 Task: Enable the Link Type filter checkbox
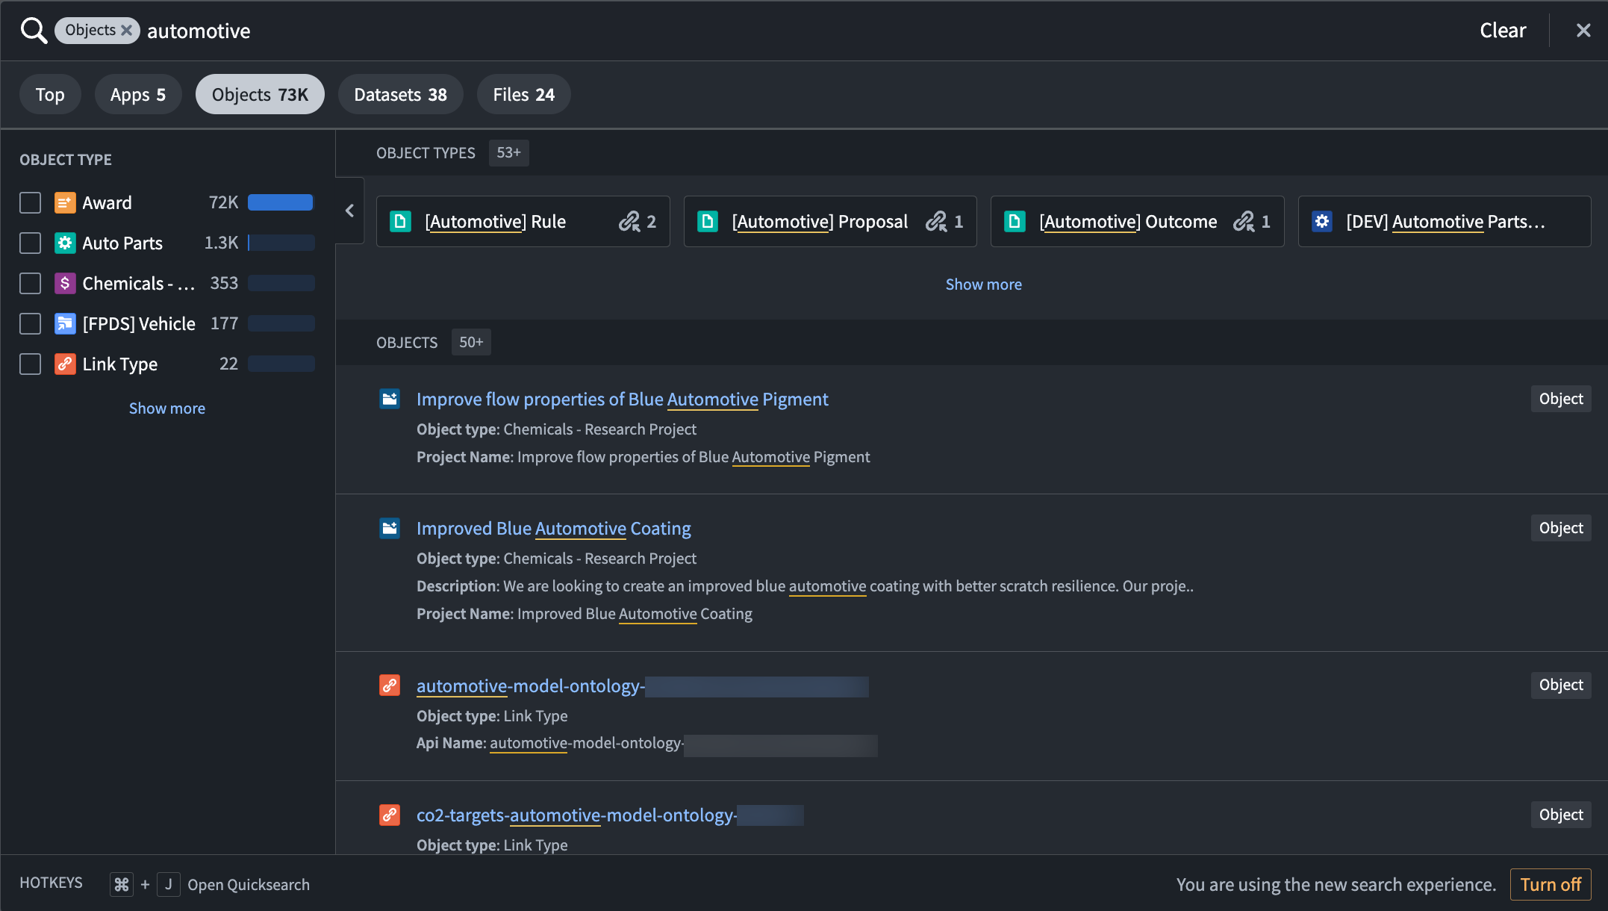point(30,364)
